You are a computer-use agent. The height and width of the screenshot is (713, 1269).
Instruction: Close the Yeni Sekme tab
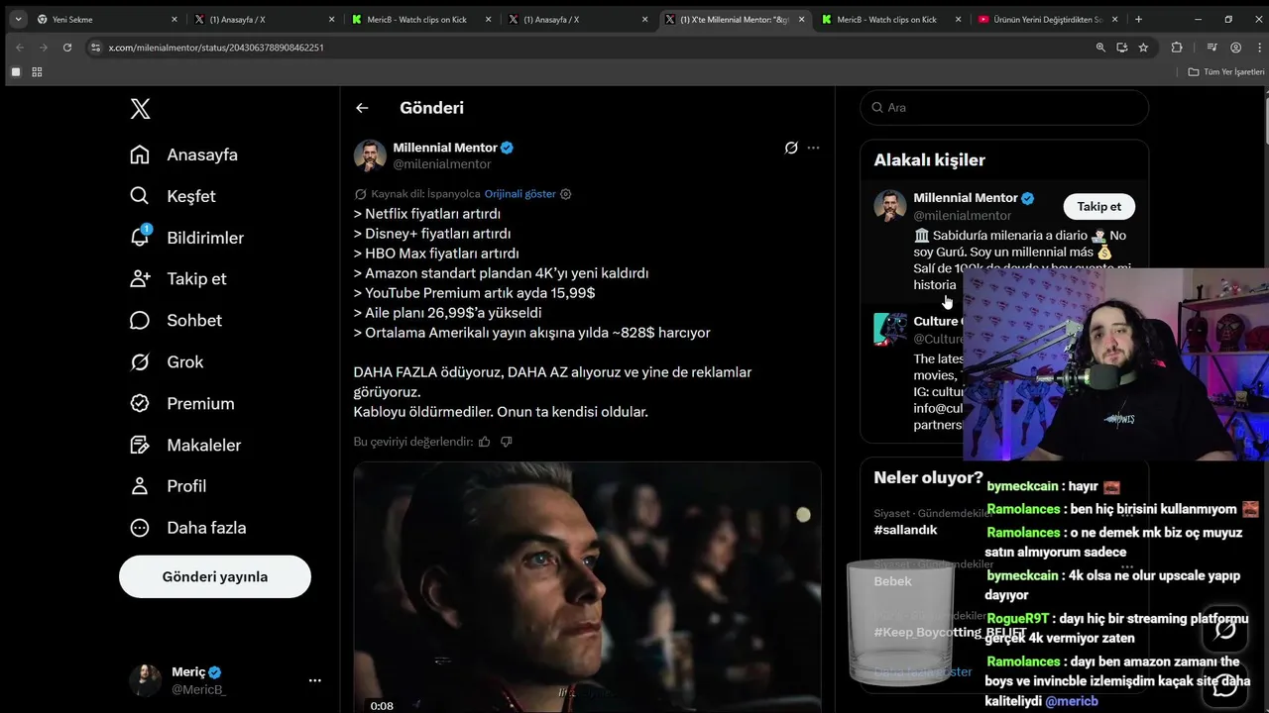coord(174,19)
